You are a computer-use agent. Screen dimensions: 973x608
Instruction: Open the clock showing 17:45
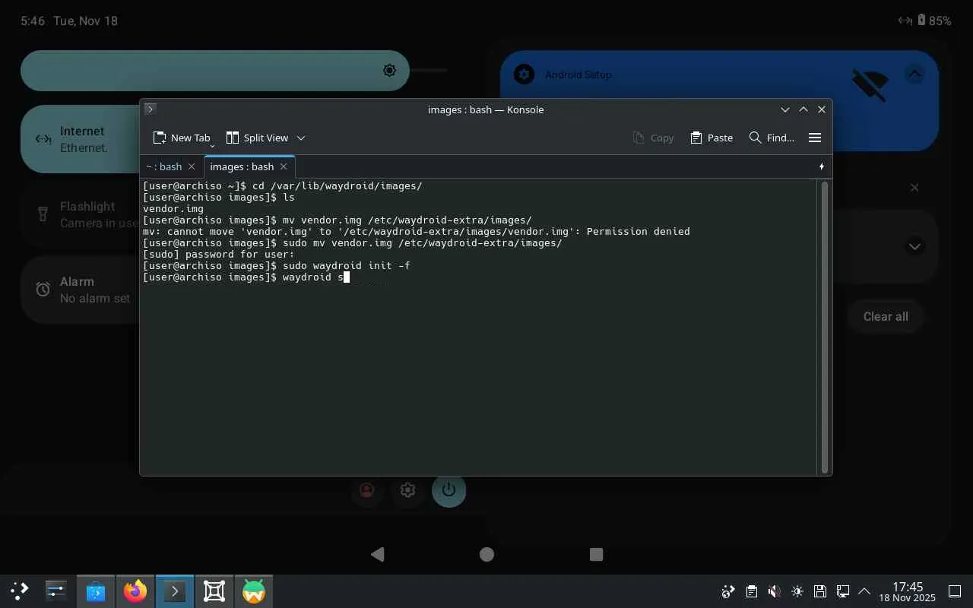(x=908, y=591)
